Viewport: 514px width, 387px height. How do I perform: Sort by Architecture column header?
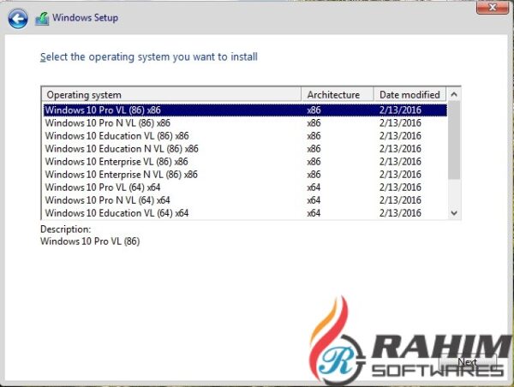pos(338,95)
